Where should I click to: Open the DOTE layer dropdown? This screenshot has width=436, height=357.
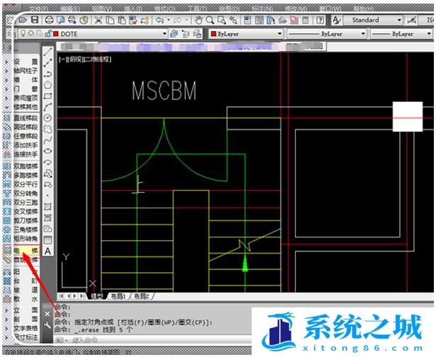point(164,33)
